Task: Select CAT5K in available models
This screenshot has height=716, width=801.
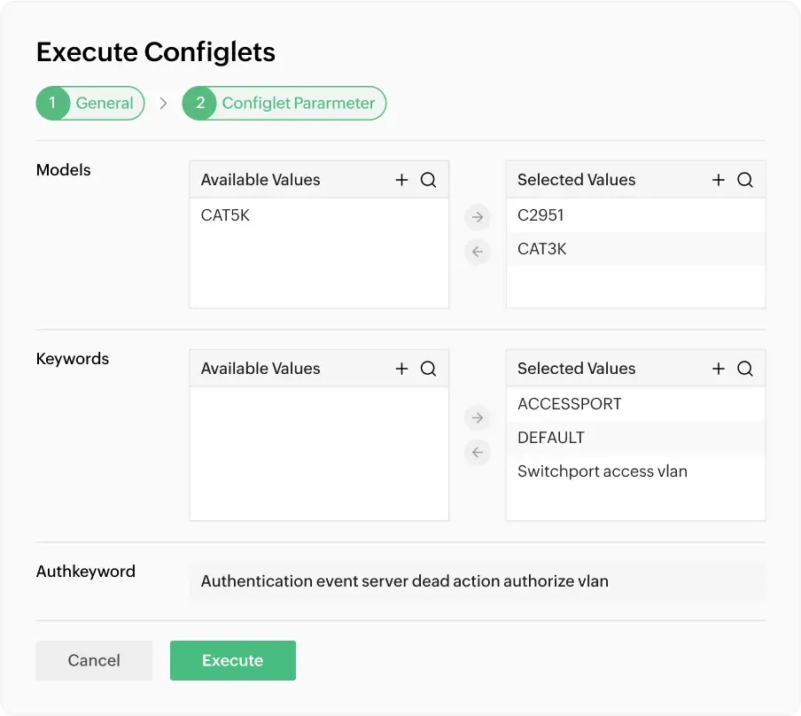Action: [x=319, y=215]
